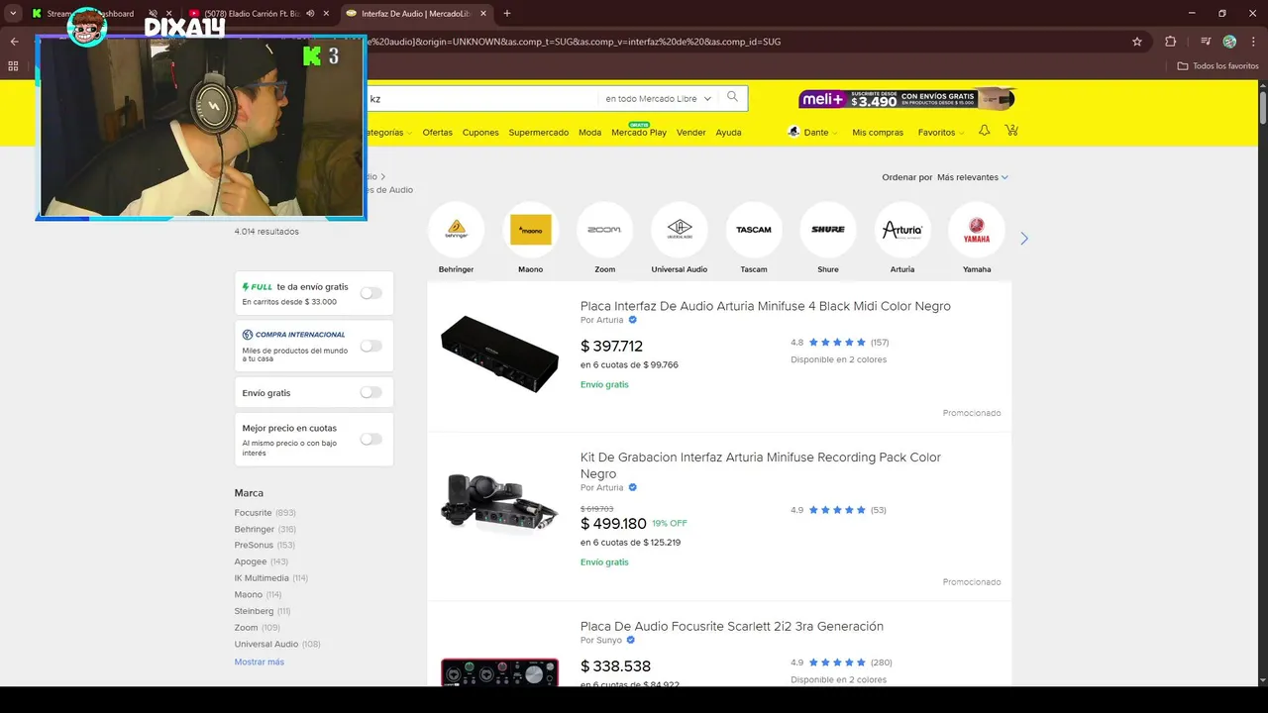Select the Universal Audio brand logo

(680, 230)
